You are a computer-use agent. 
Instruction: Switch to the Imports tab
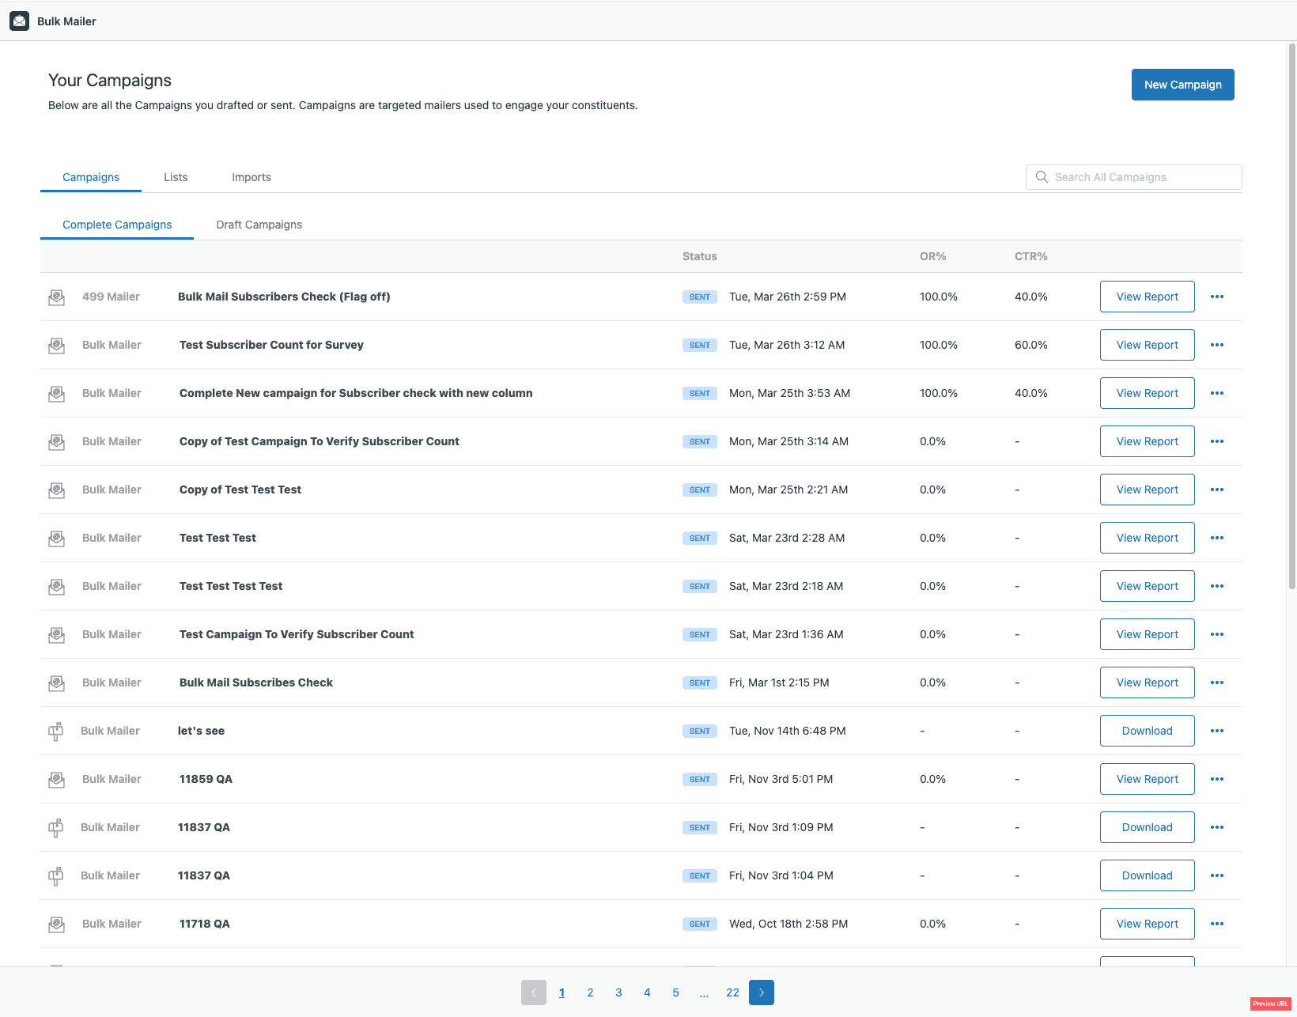(x=251, y=177)
